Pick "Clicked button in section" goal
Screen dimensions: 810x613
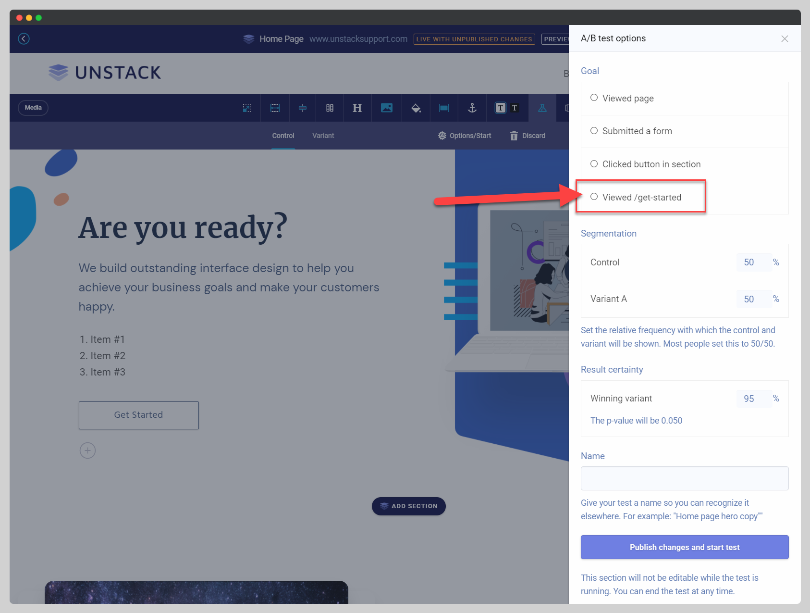594,164
